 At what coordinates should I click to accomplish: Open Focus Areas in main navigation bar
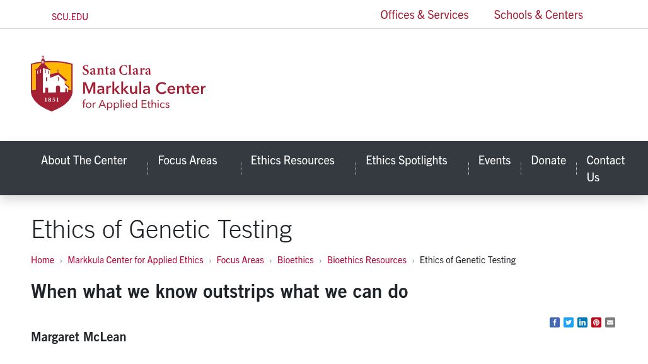pos(187,160)
